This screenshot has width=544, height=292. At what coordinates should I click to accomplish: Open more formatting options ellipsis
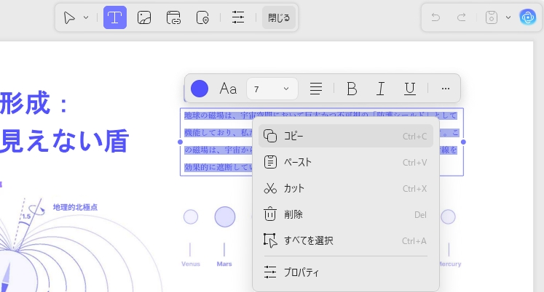[x=446, y=89]
